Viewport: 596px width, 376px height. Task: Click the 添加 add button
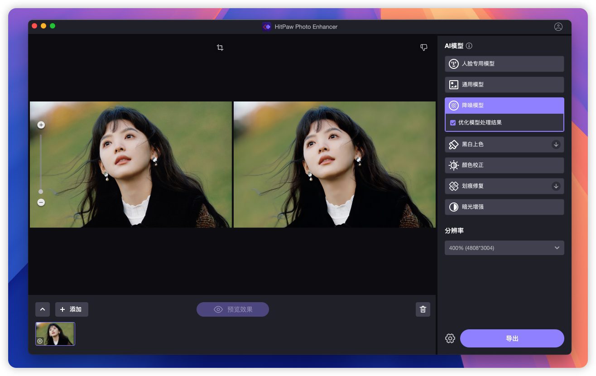point(72,309)
